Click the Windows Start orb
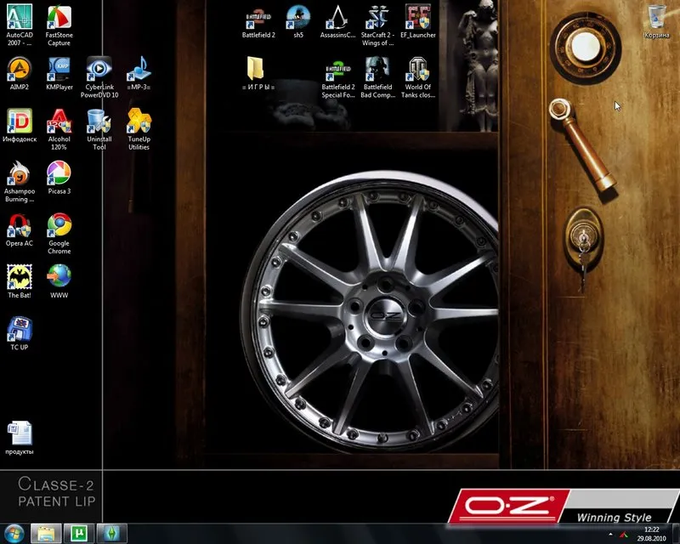This screenshot has height=544, width=680. [14, 533]
